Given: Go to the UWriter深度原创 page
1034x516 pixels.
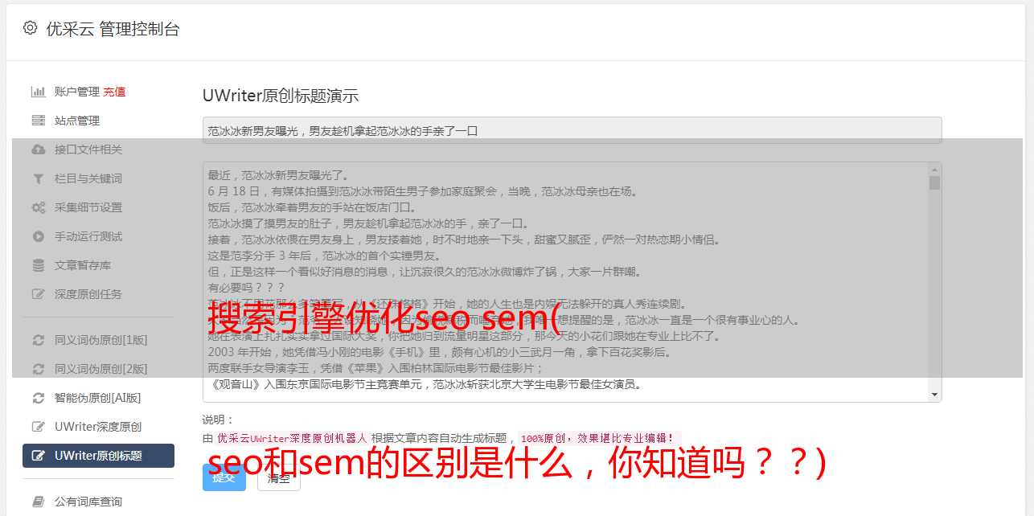Looking at the screenshot, I should tap(98, 427).
